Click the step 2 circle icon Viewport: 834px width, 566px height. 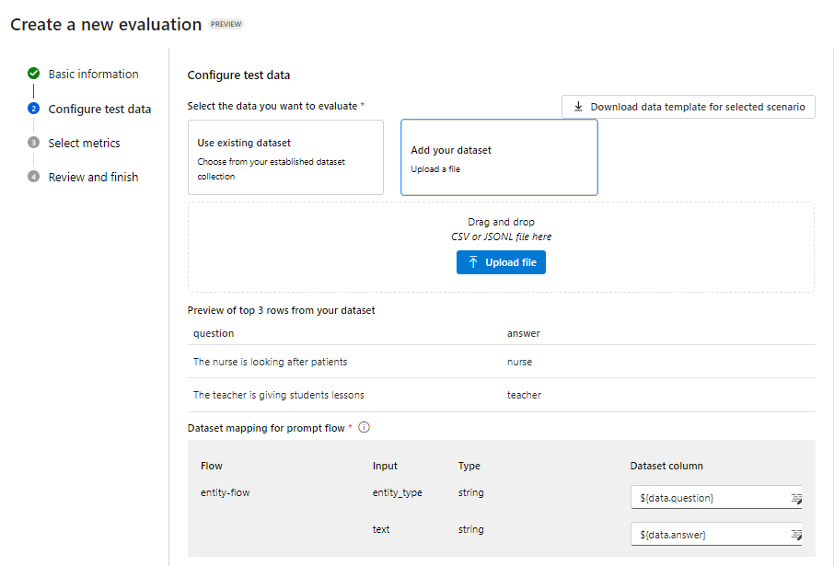(34, 109)
